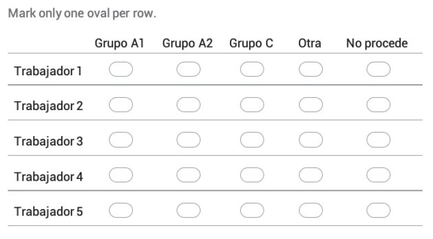Select Grupo A1 for Trabajador 1
Viewport: 433px width, 239px height.
click(x=121, y=69)
